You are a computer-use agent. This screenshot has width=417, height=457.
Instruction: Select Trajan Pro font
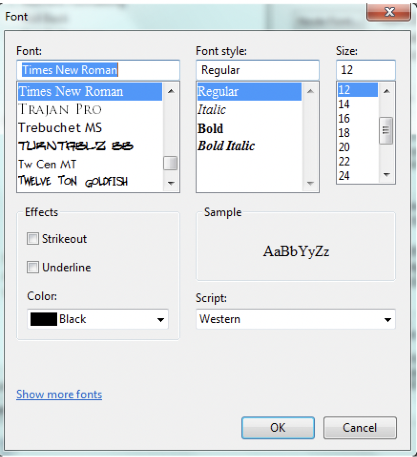click(60, 110)
